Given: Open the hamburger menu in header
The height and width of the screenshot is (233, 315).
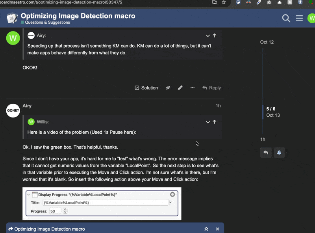Looking at the screenshot, I should coord(299,18).
